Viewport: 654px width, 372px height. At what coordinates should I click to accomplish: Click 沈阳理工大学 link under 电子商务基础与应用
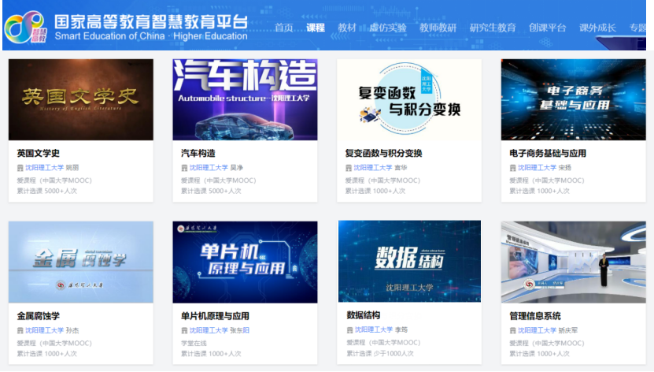pos(538,167)
